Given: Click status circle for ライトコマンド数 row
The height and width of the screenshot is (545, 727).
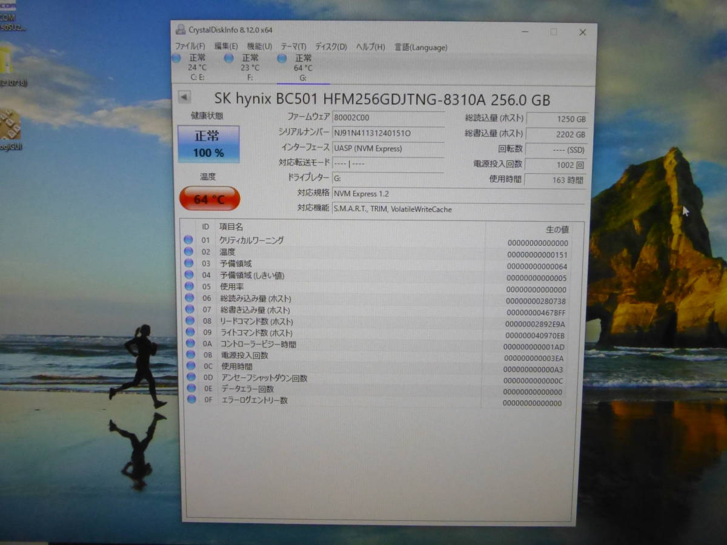Looking at the screenshot, I should (x=190, y=332).
